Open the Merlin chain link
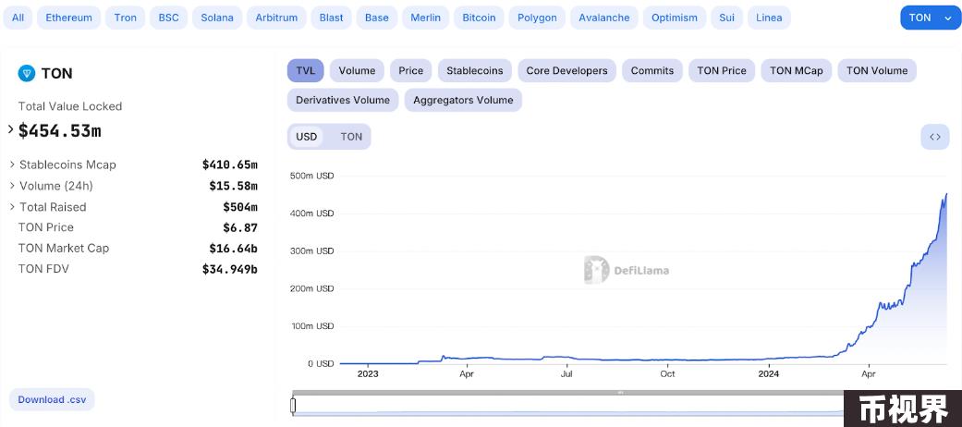The width and height of the screenshot is (962, 427). 426,18
